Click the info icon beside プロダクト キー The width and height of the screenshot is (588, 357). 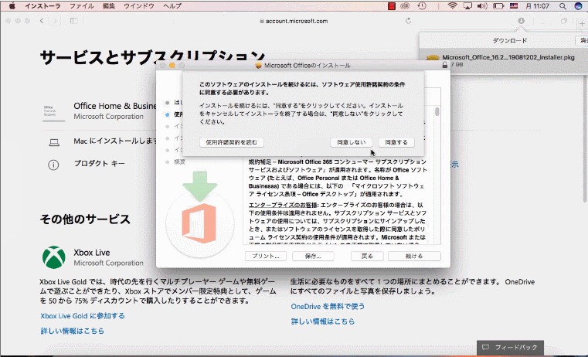(x=53, y=165)
